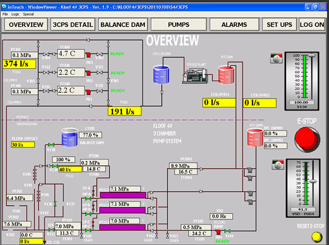Click the red Hot Dam tank
This screenshot has width=329, height=245.
[x=226, y=75]
